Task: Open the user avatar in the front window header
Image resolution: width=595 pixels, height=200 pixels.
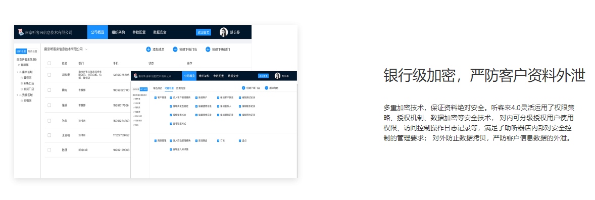Action: point(277,76)
